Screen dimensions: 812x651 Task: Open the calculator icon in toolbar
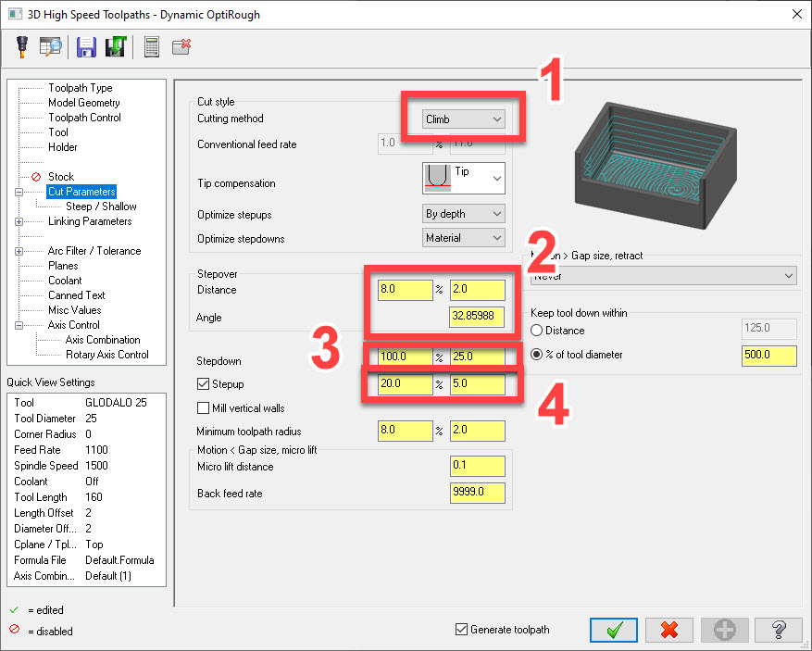tap(151, 47)
